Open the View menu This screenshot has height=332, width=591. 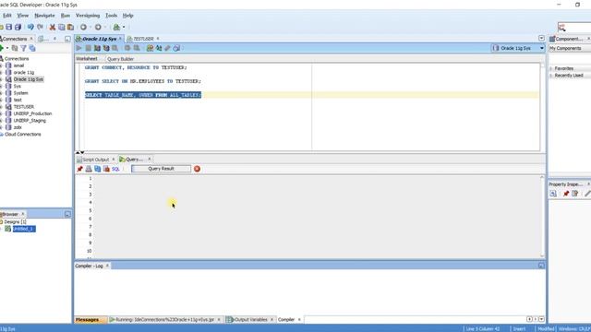pyautogui.click(x=22, y=16)
